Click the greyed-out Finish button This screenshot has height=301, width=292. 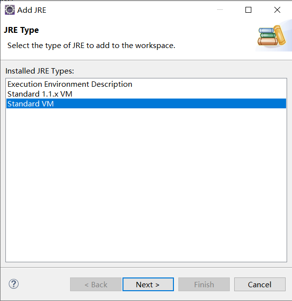204,284
